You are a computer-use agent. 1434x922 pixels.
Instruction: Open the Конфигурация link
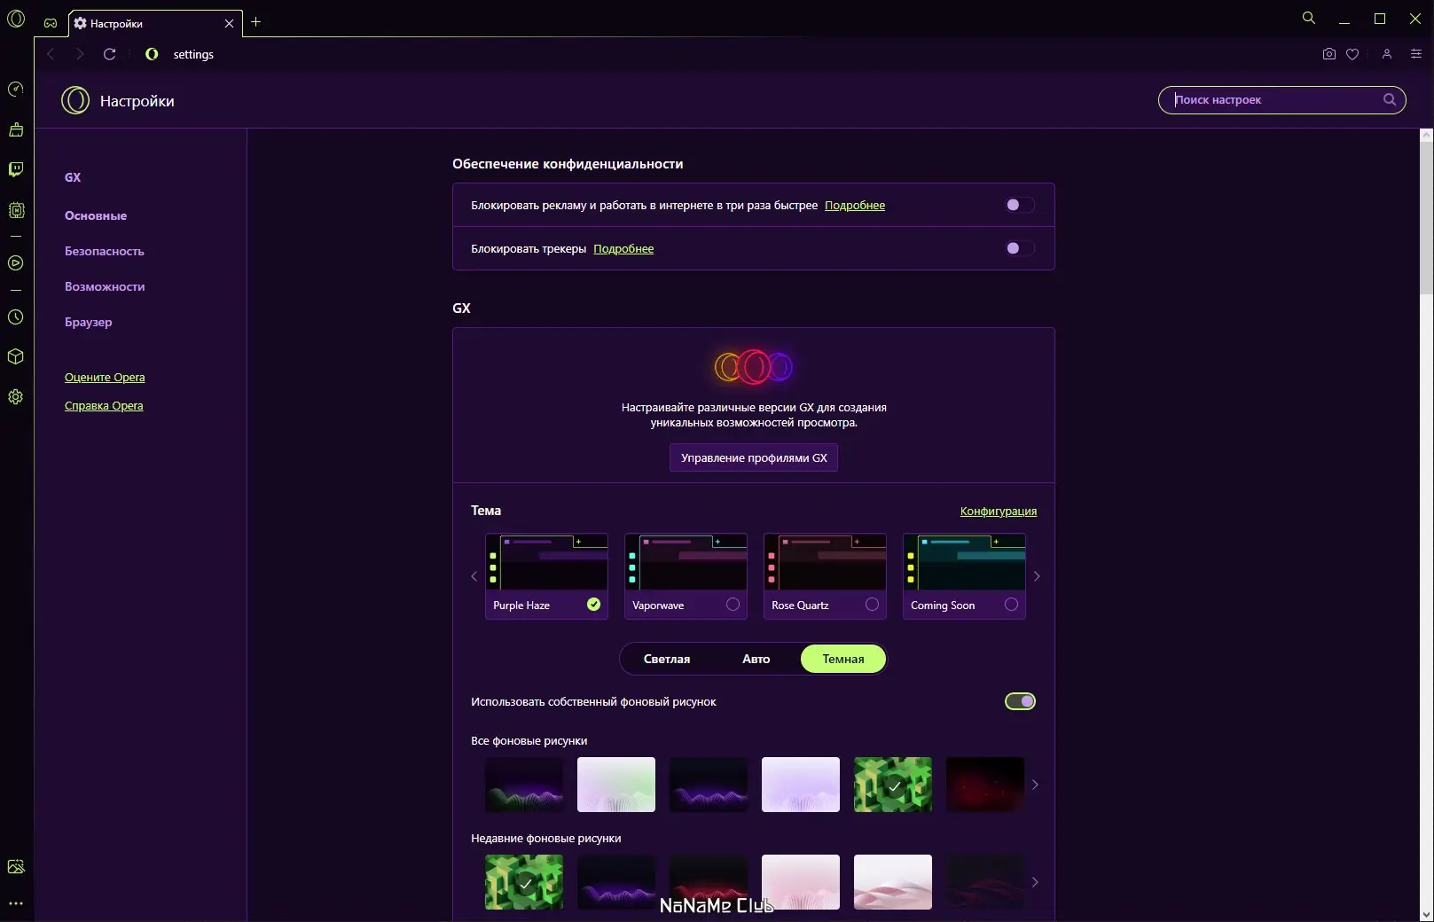pos(999,511)
